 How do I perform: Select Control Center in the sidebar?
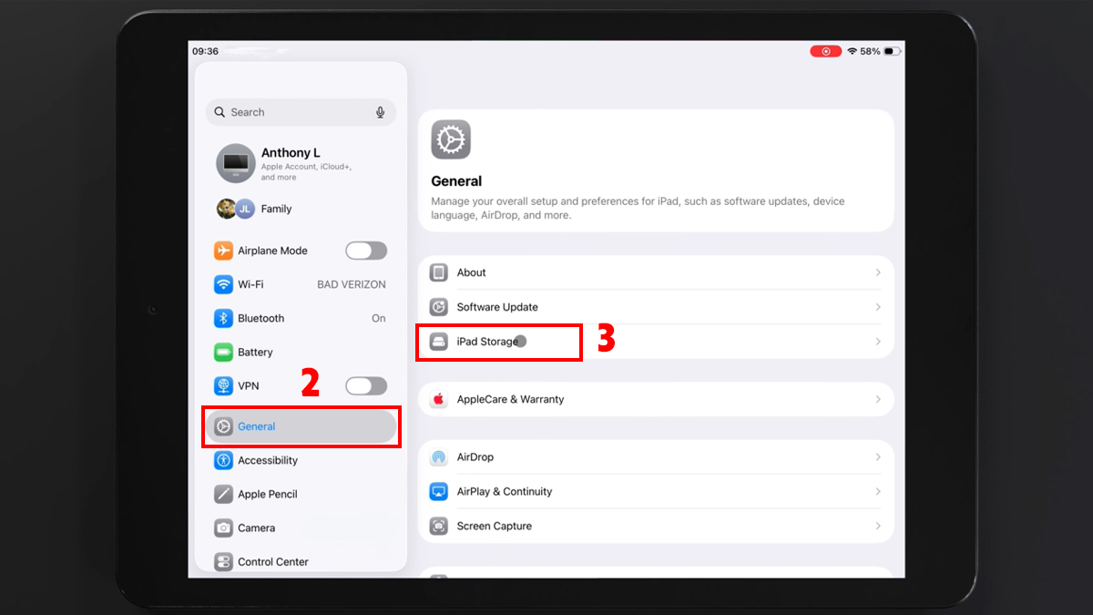[301, 561]
